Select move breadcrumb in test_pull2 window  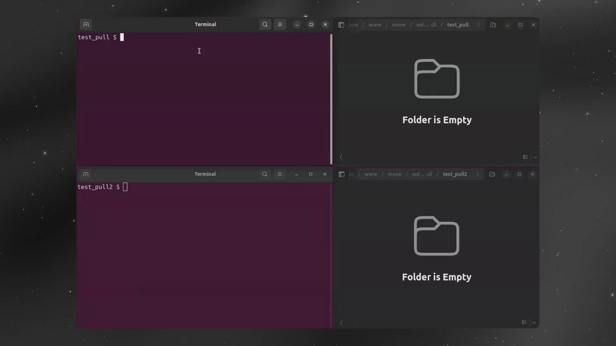click(x=395, y=174)
